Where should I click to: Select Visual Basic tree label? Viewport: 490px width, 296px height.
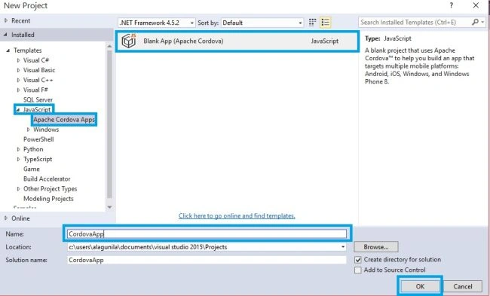(x=39, y=70)
